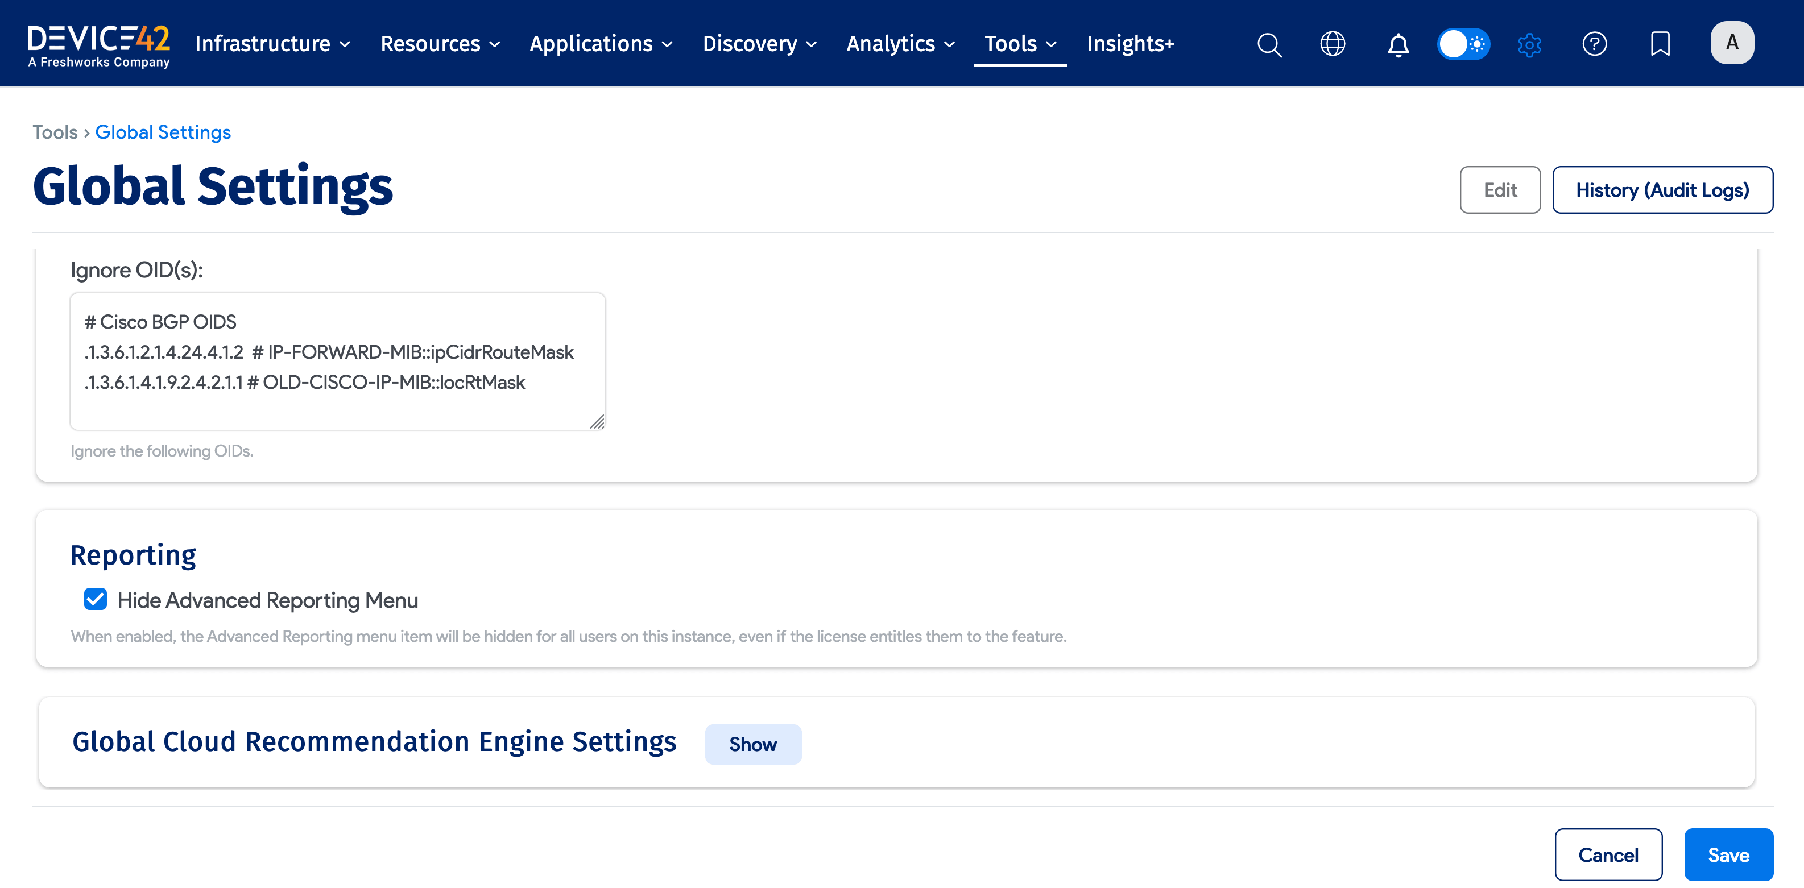The height and width of the screenshot is (888, 1804).
Task: Show Global Cloud Recommendation Engine Settings
Action: [x=753, y=744]
